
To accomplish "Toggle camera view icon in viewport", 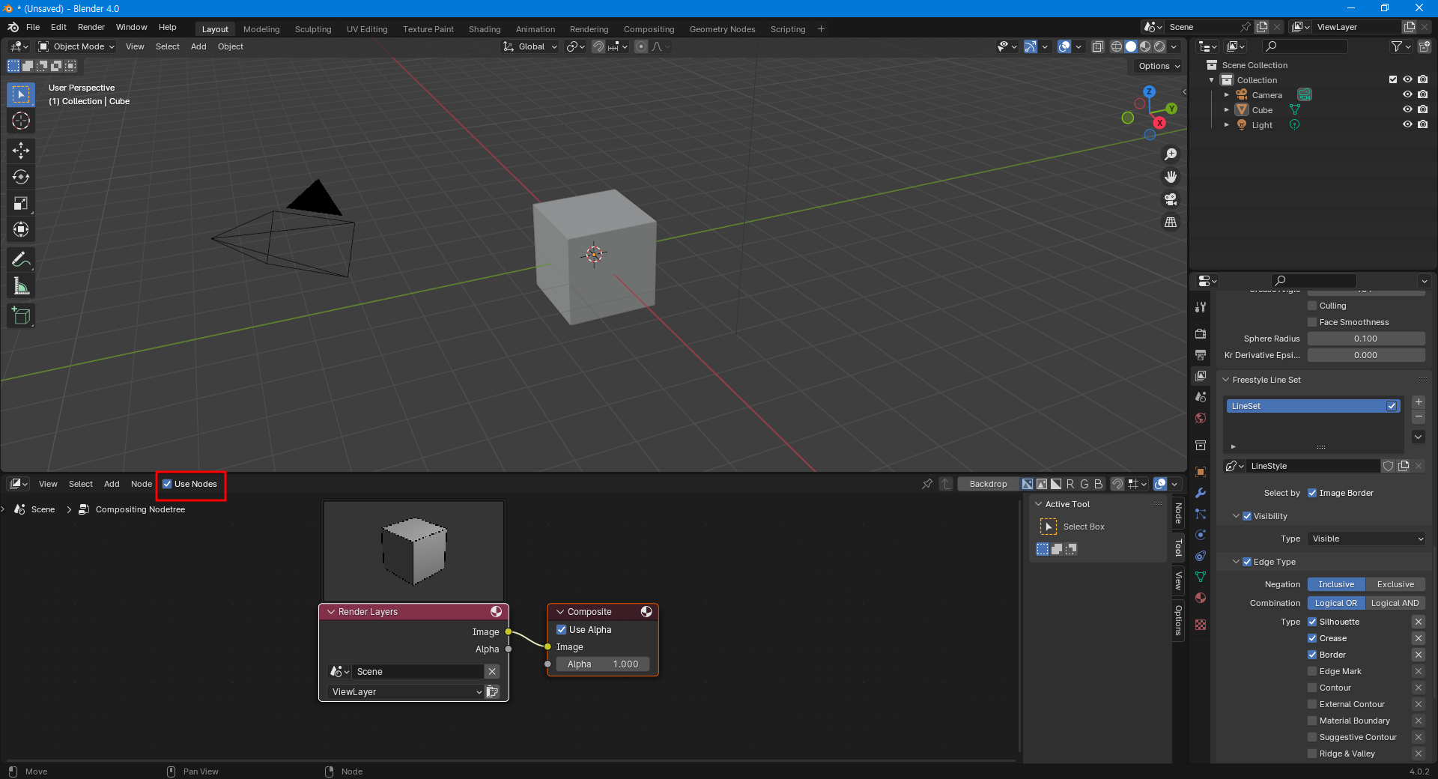I will click(x=1171, y=199).
